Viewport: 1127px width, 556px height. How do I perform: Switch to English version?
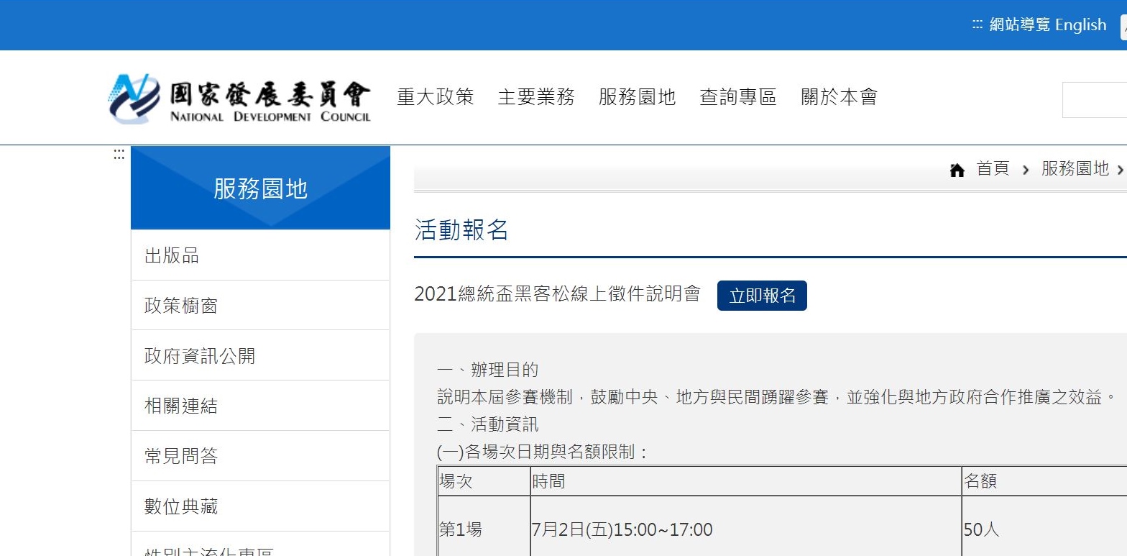(1081, 24)
